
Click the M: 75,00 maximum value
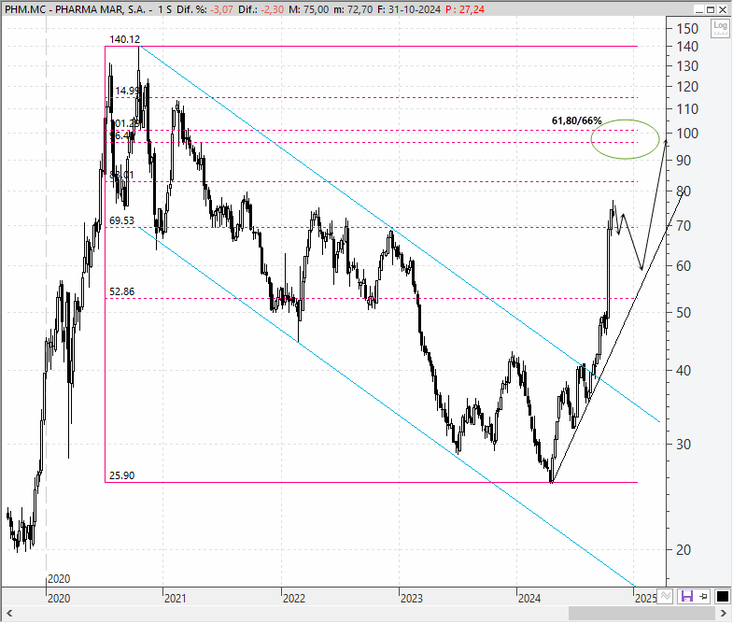coord(308,9)
